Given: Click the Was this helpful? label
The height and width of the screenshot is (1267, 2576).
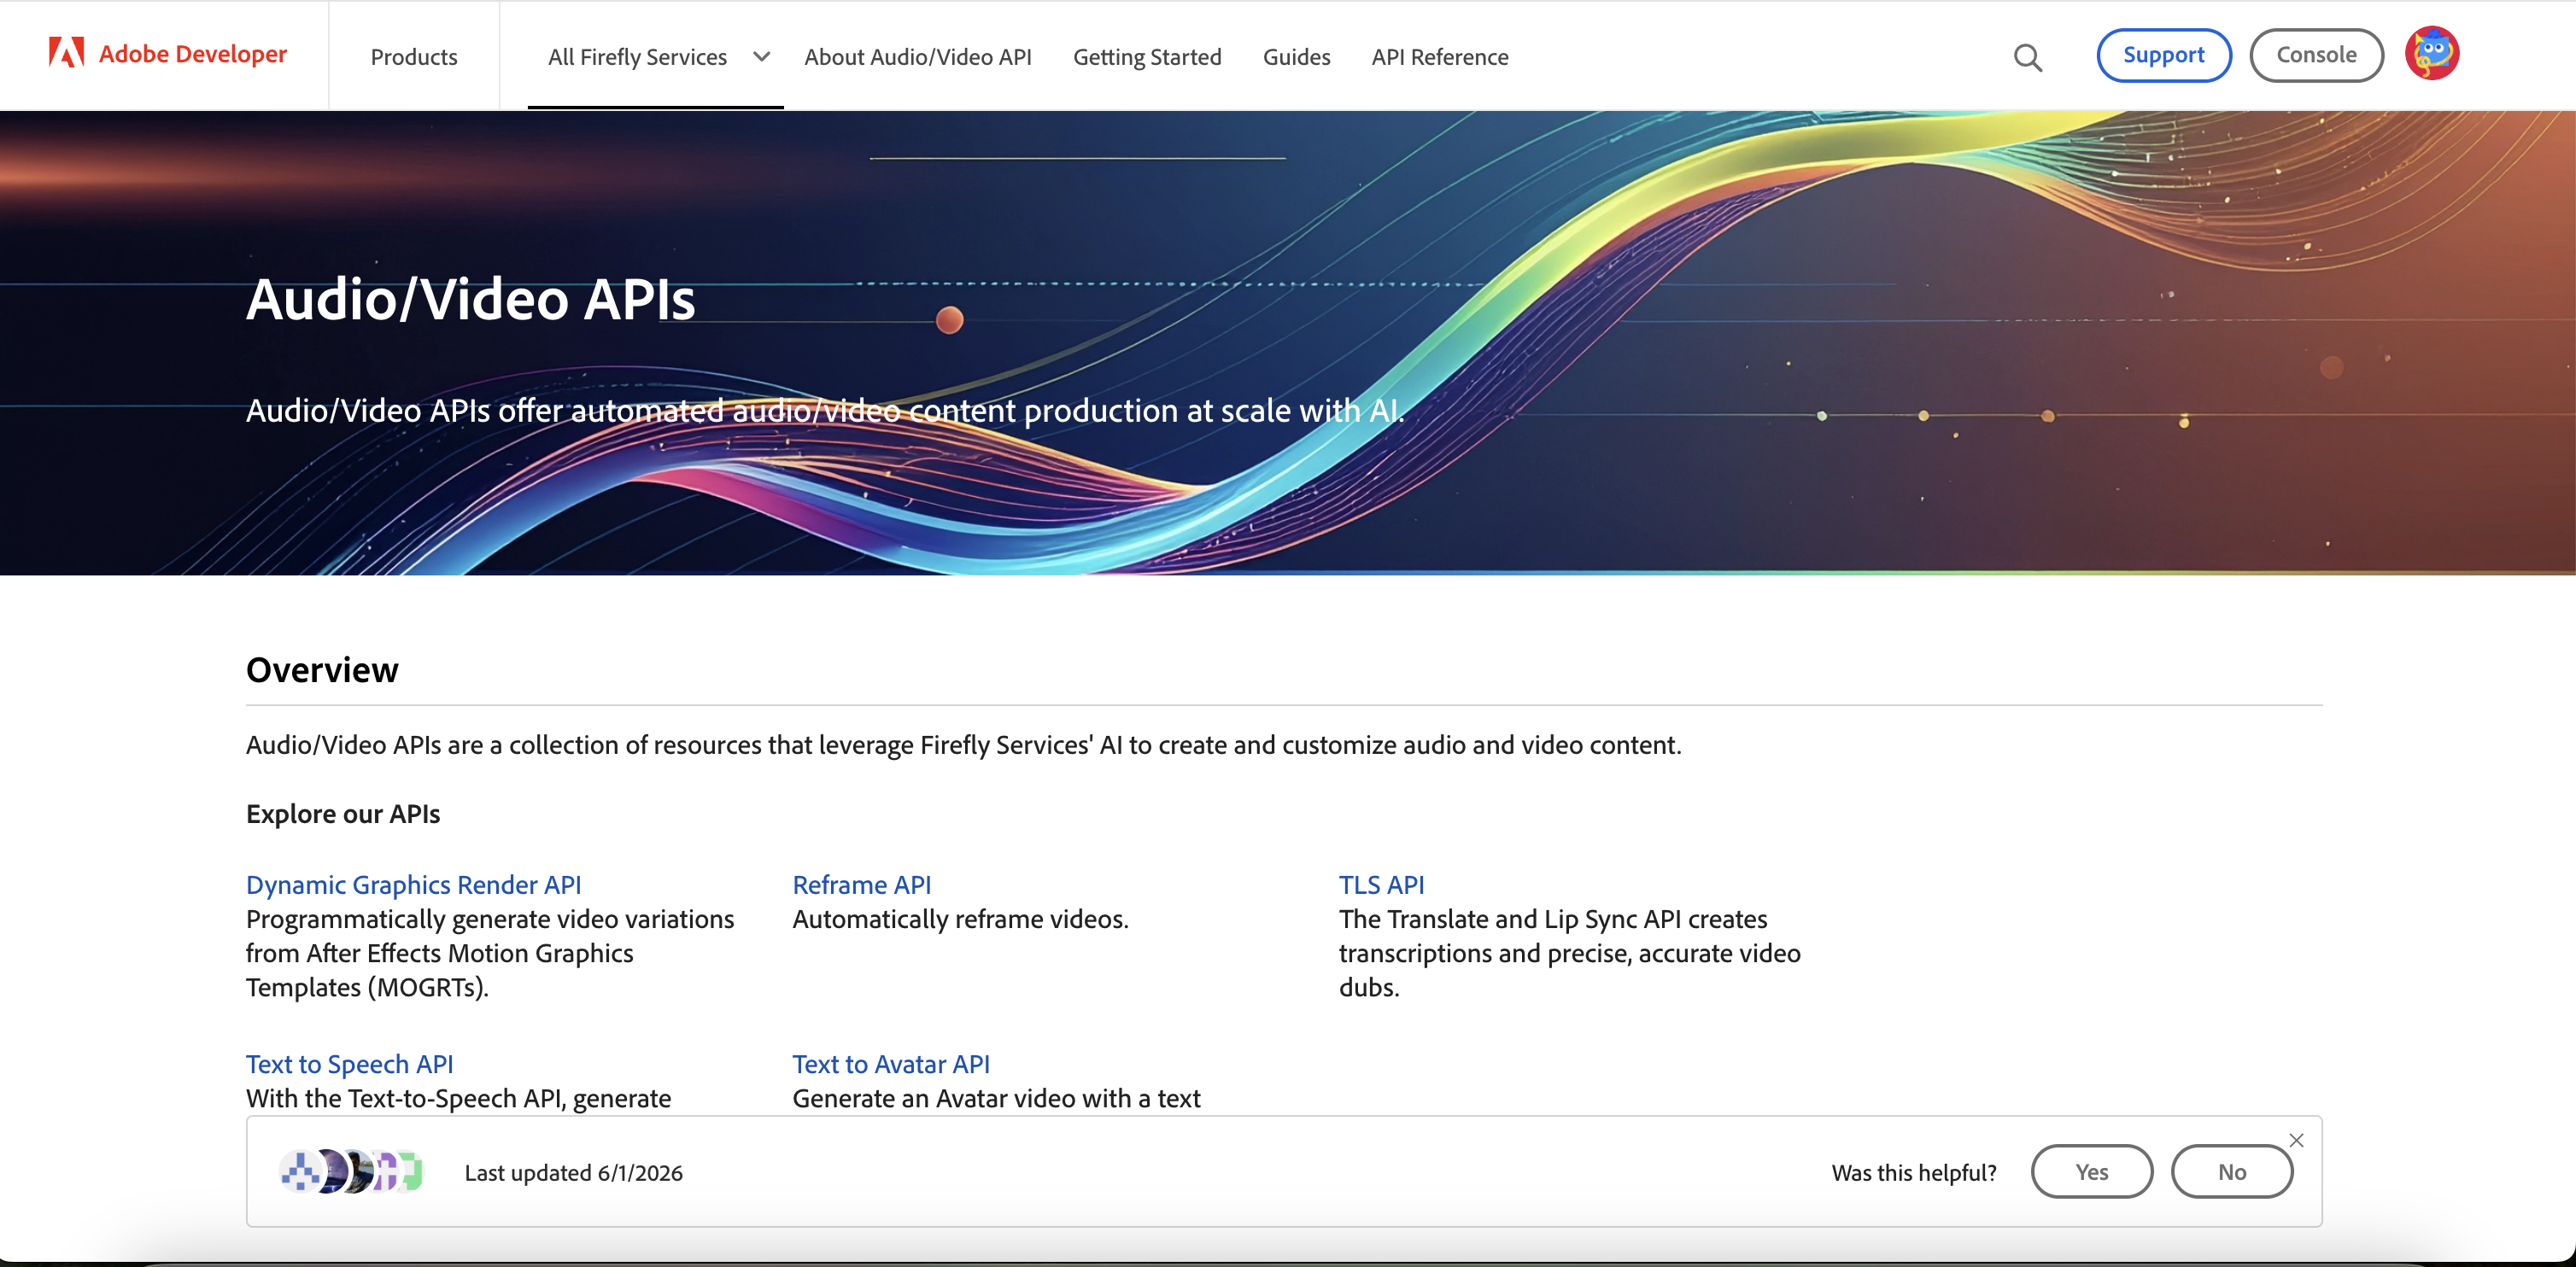Looking at the screenshot, I should coord(1914,1172).
